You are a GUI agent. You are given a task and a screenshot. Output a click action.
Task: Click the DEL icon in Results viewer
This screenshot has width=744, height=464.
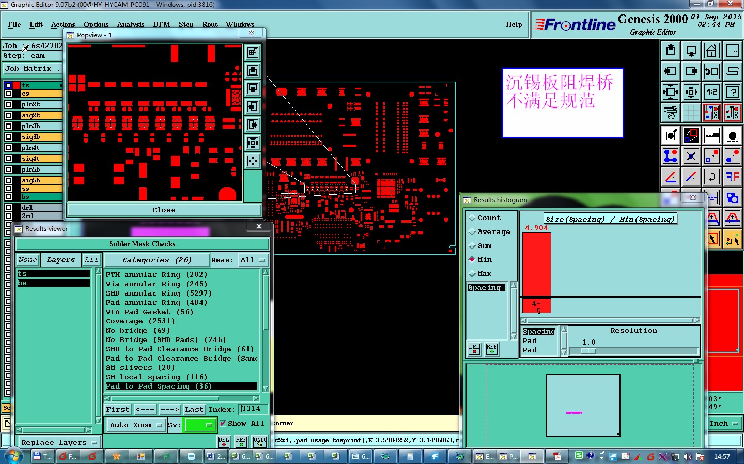point(224,442)
